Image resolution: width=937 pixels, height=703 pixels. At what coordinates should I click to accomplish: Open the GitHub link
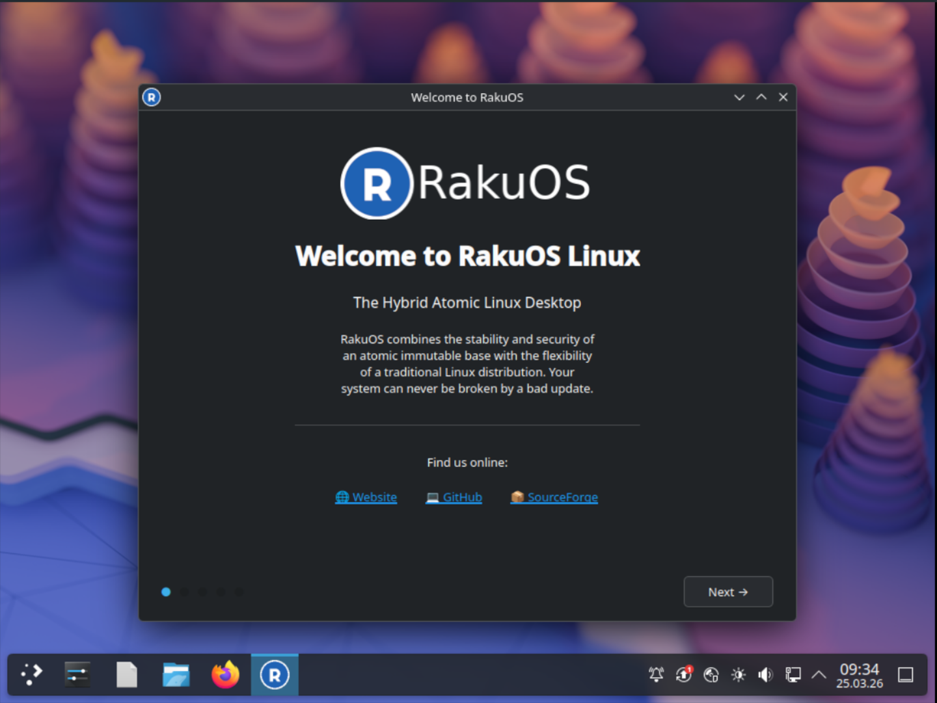click(454, 497)
